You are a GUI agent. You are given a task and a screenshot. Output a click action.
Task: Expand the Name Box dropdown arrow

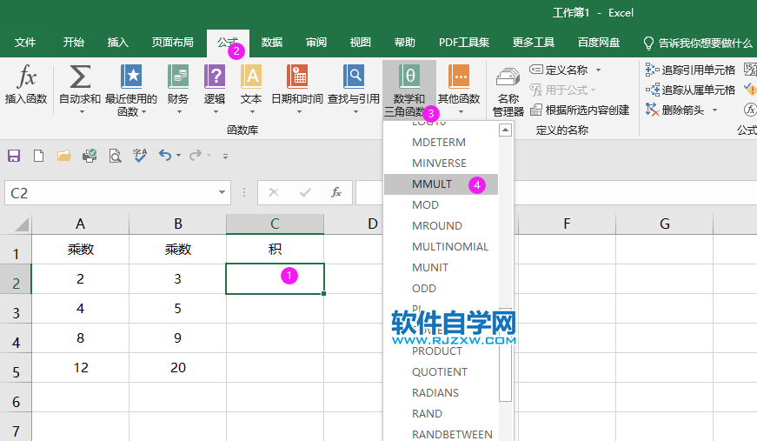pyautogui.click(x=222, y=193)
